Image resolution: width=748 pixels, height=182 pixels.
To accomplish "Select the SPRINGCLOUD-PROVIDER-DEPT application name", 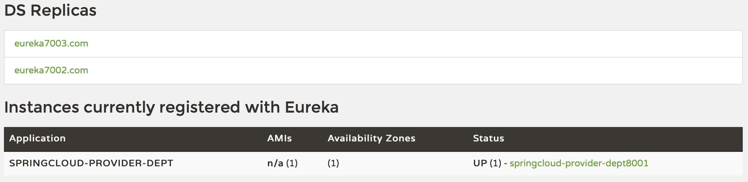I will click(x=91, y=163).
